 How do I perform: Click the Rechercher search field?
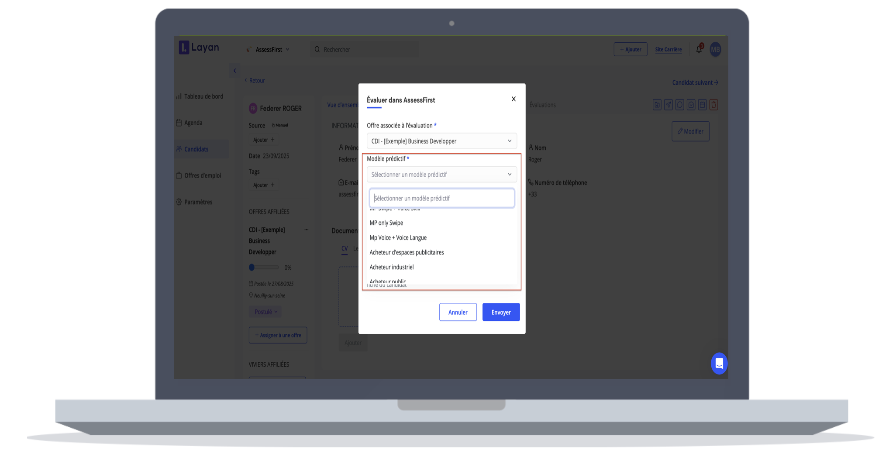[x=365, y=50]
